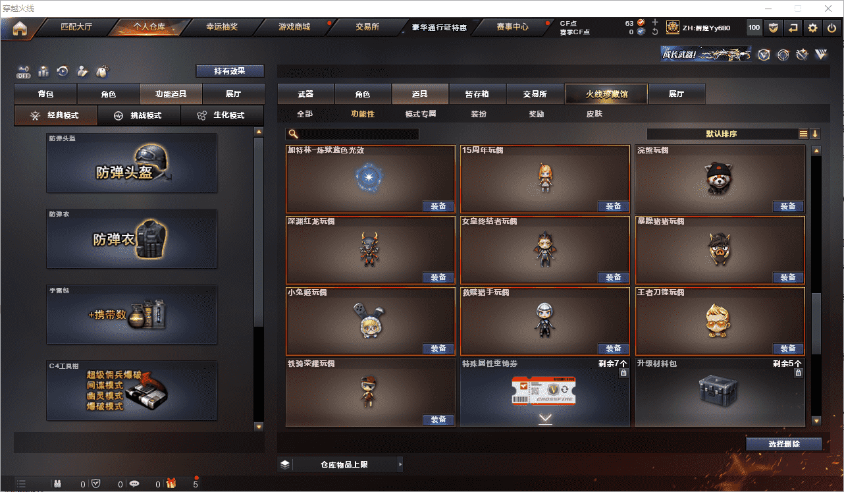844x492 pixels.
Task: Click the plus icon to recharge CF points
Action: (x=654, y=22)
